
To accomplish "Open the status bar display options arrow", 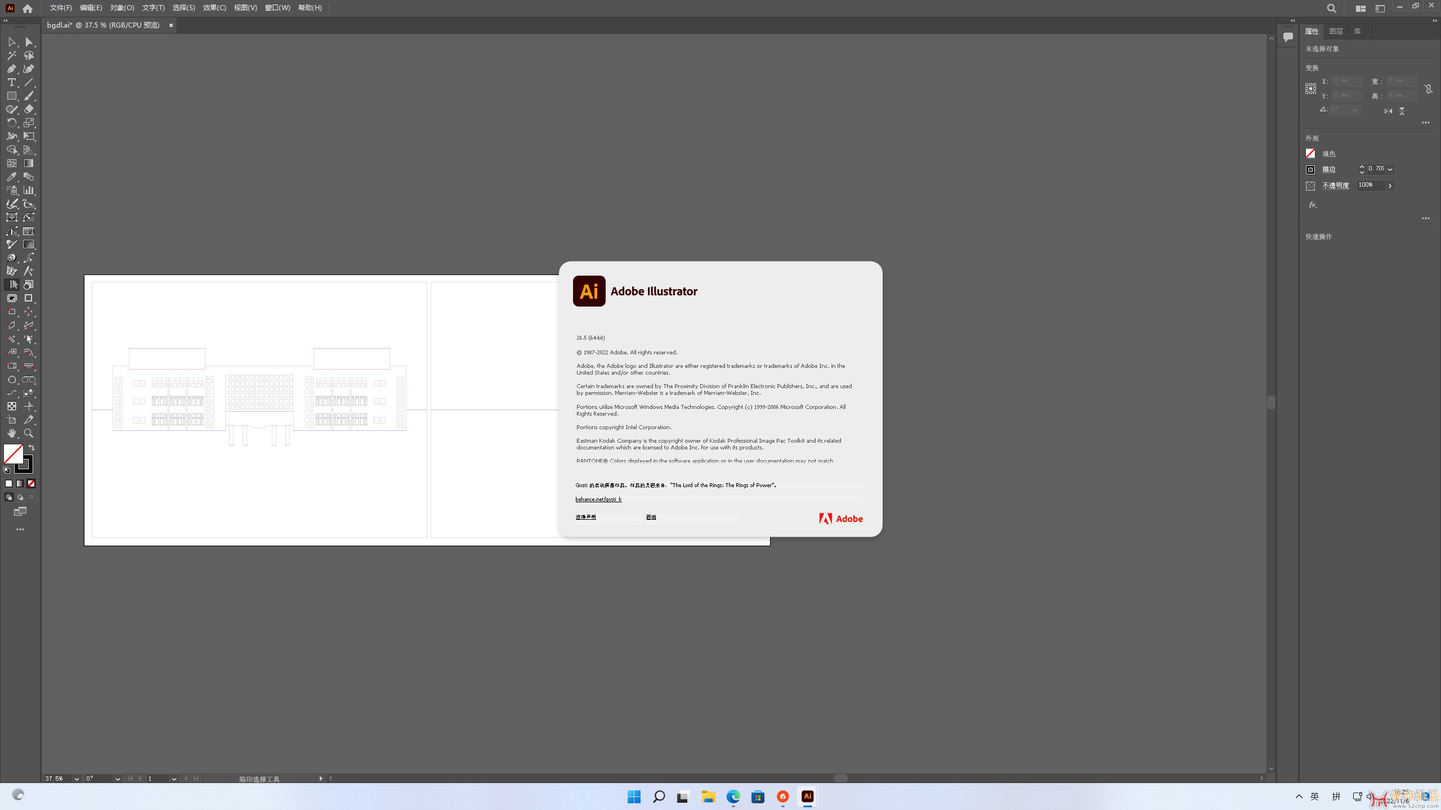I will (x=321, y=778).
